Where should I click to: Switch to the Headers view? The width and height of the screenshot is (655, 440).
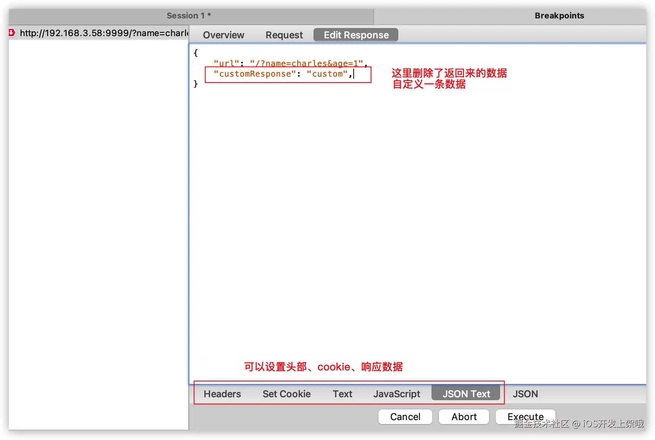pos(222,394)
